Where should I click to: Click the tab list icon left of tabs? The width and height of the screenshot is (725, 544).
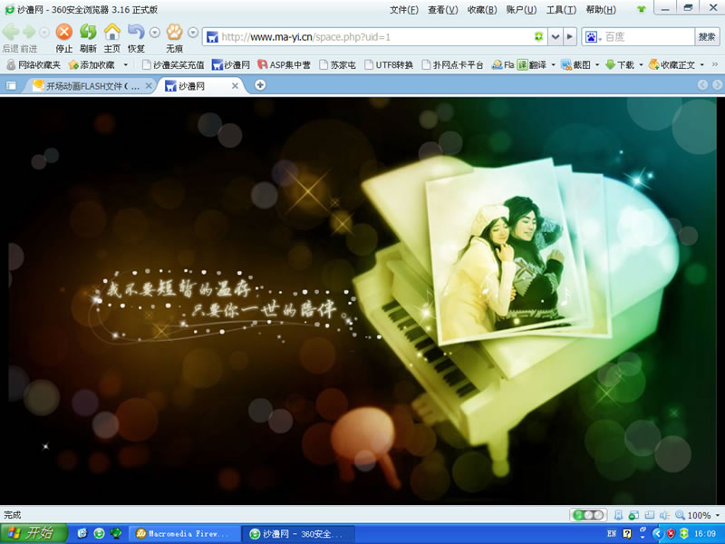pos(11,85)
